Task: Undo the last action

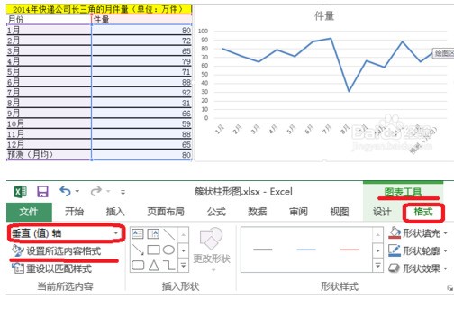Action: click(x=65, y=191)
